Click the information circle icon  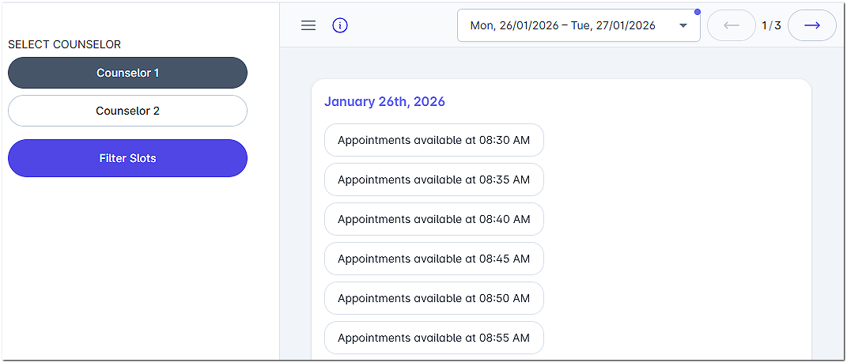tap(340, 25)
